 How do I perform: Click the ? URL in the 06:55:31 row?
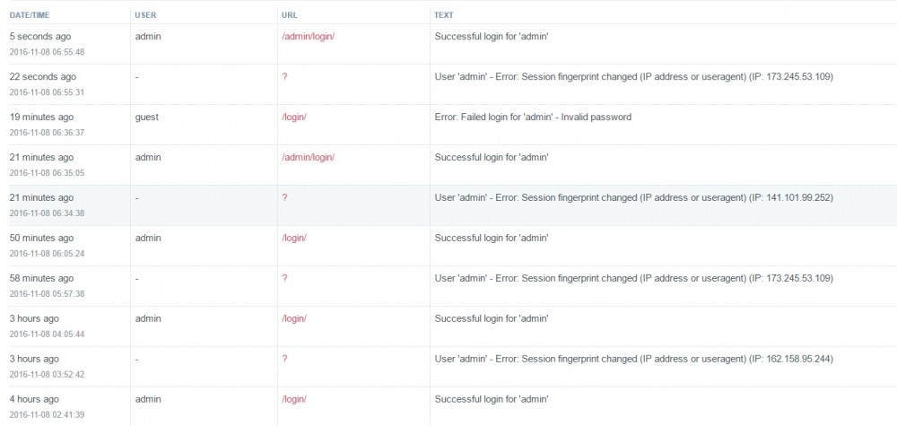click(284, 77)
